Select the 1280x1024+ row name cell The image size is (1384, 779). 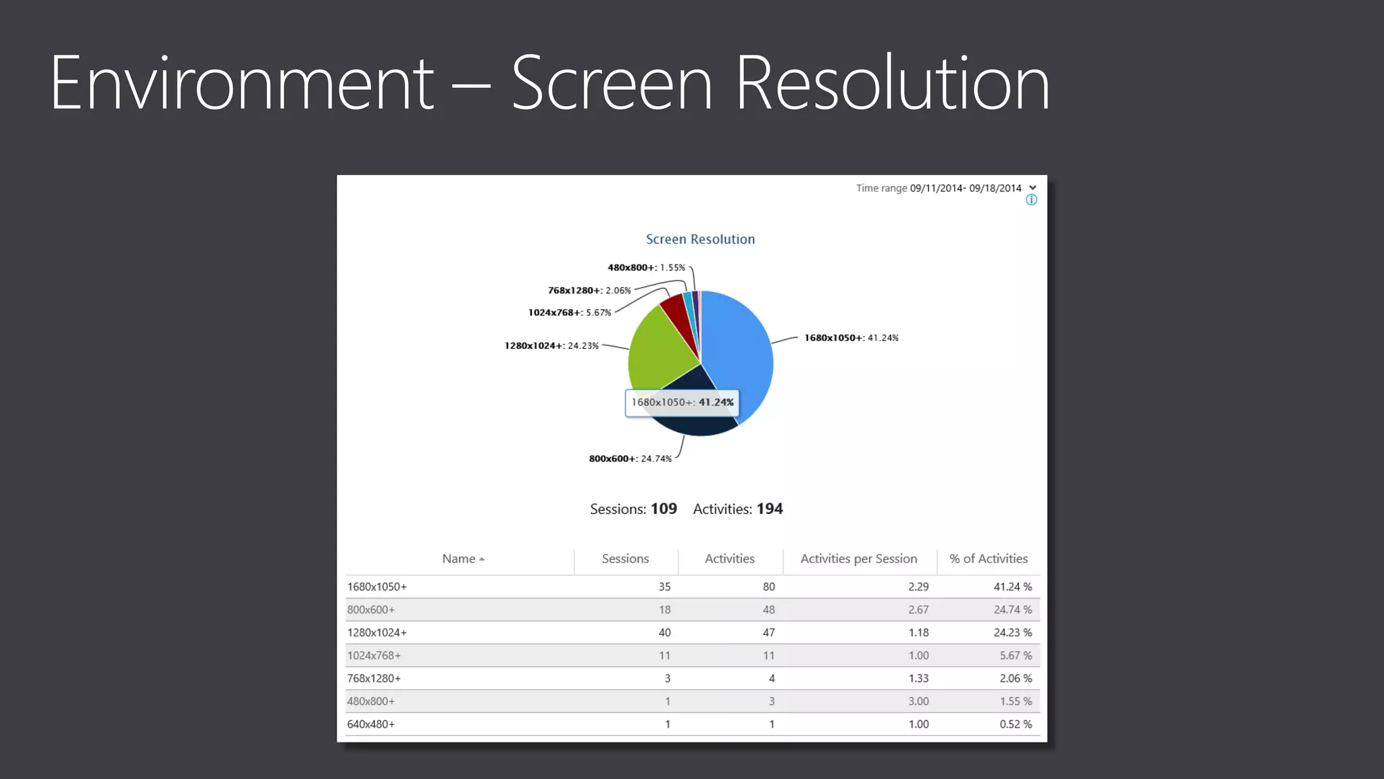[377, 632]
